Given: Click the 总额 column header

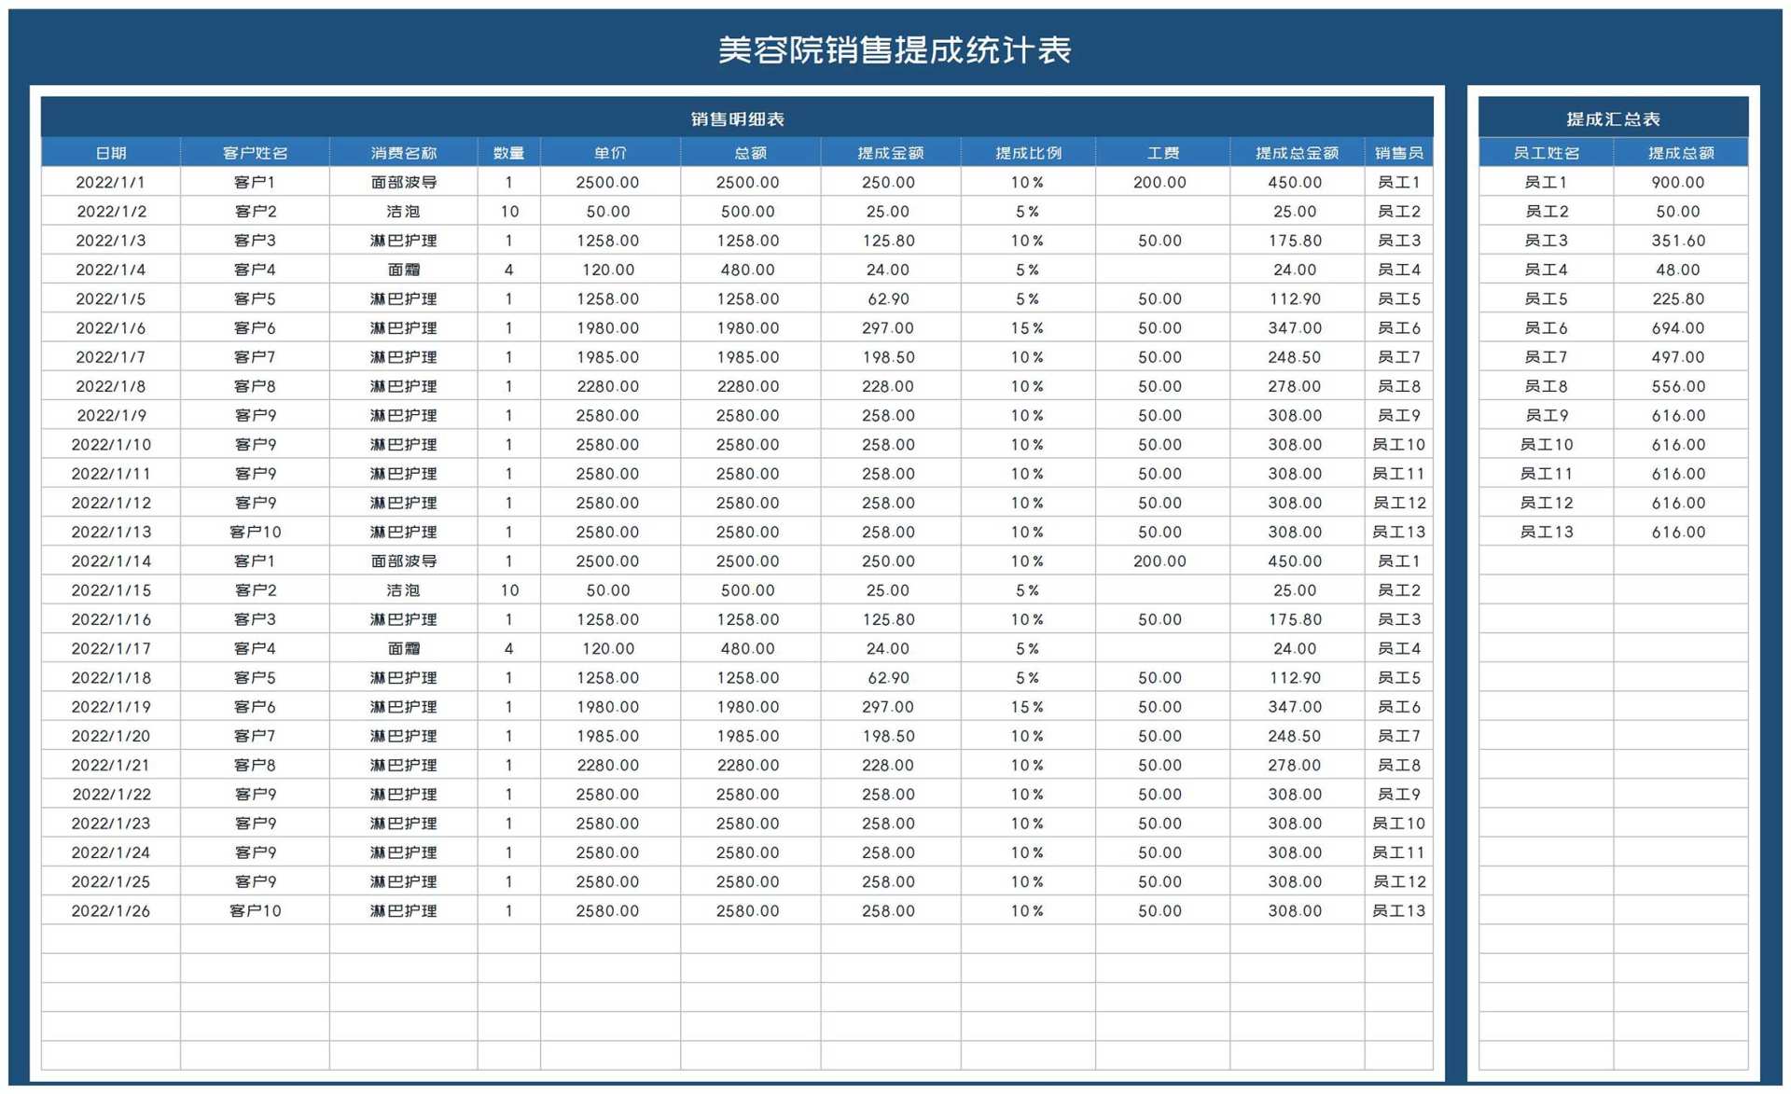Looking at the screenshot, I should [x=750, y=152].
